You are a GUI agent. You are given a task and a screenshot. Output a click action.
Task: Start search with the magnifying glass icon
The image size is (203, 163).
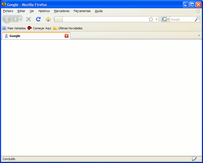click(197, 19)
